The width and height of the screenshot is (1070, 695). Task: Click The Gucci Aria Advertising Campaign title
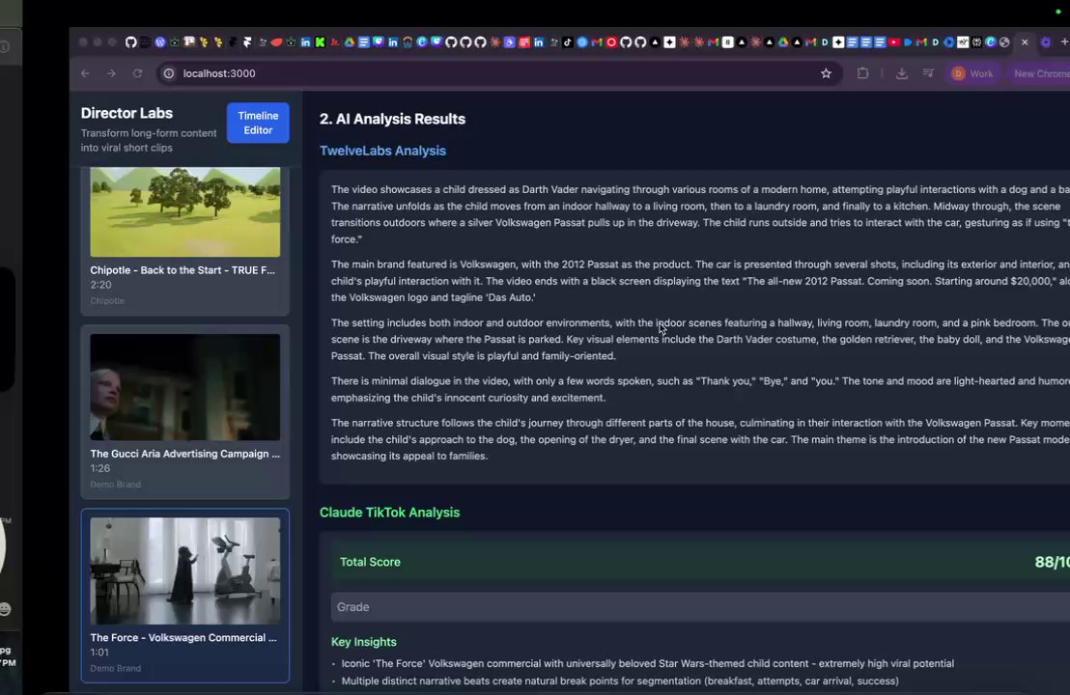pyautogui.click(x=184, y=454)
